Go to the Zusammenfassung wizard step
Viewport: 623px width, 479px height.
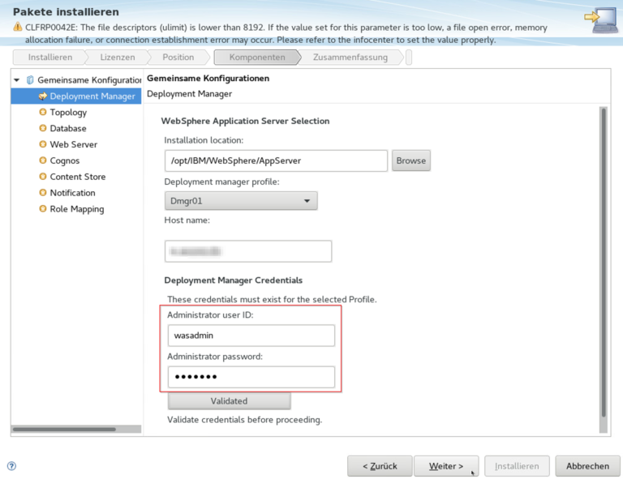pyautogui.click(x=350, y=58)
